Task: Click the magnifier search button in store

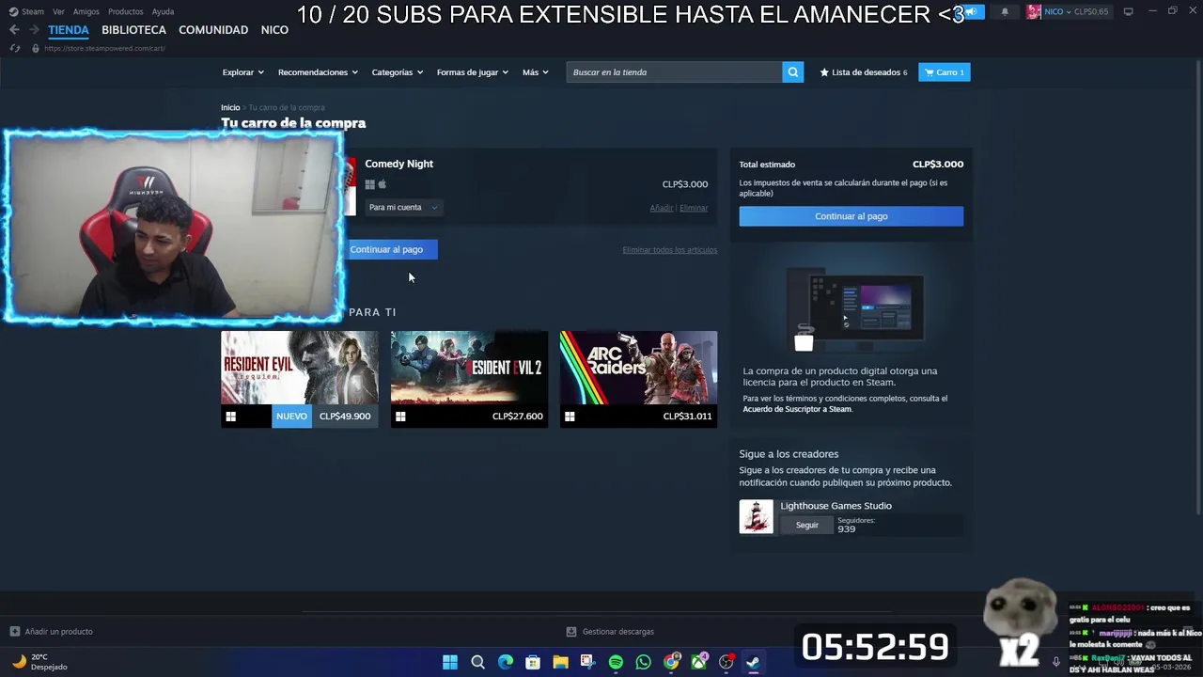Action: pos(793,72)
